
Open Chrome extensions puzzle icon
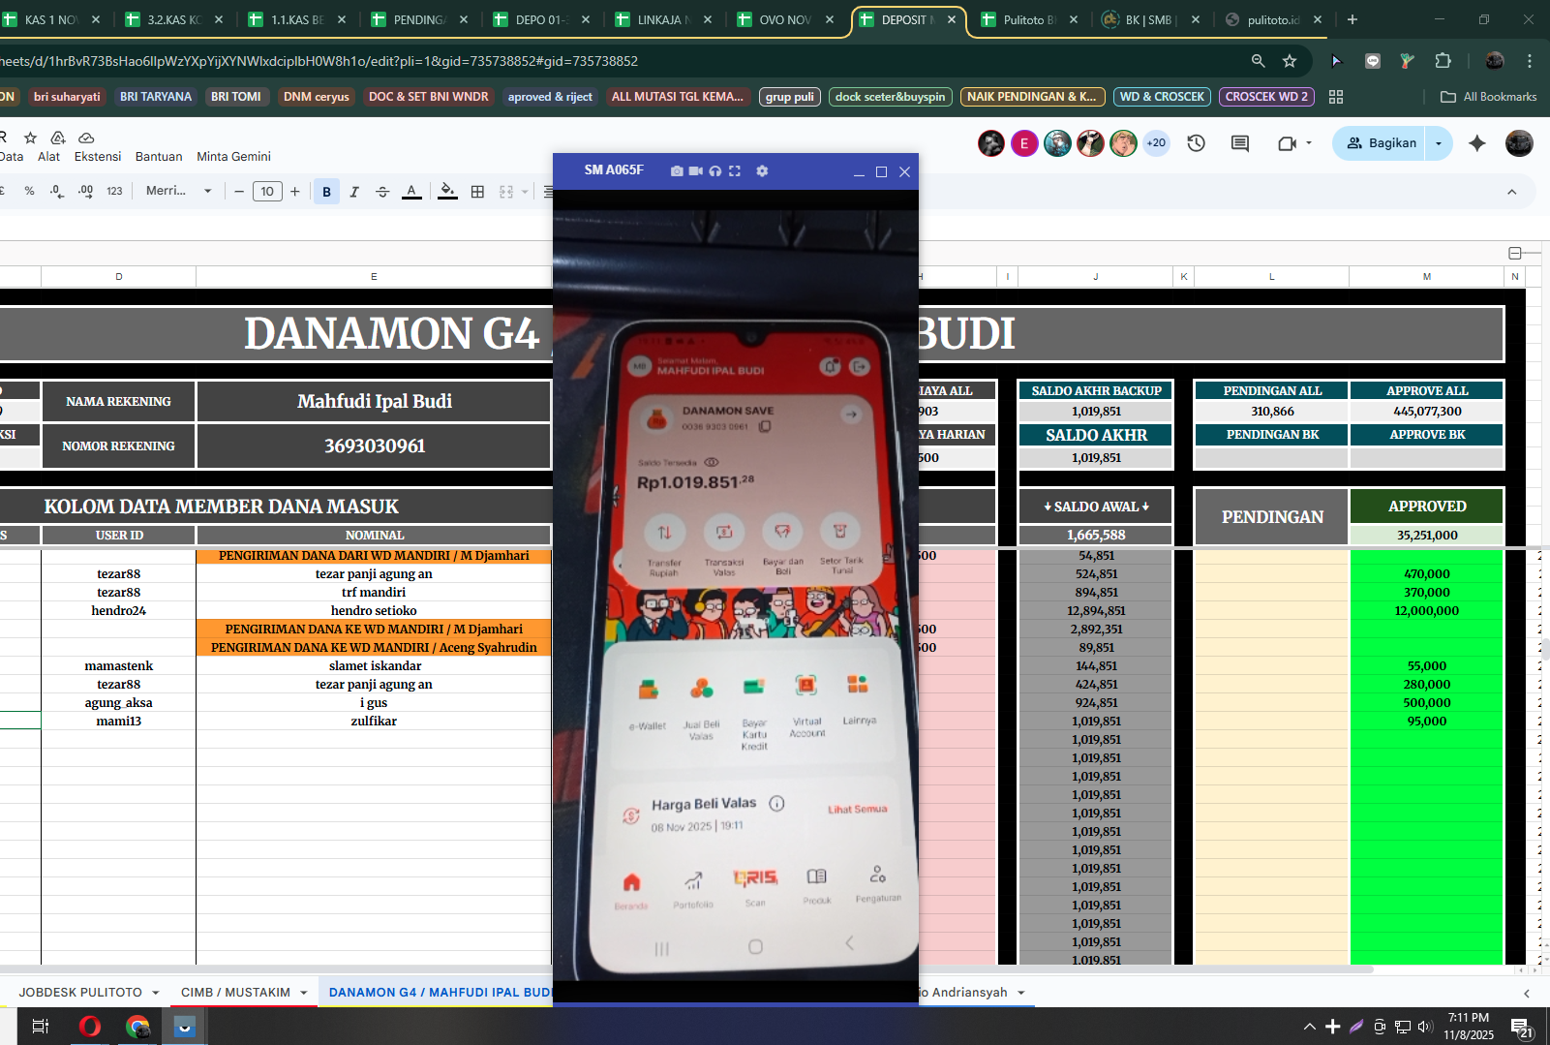pyautogui.click(x=1443, y=61)
